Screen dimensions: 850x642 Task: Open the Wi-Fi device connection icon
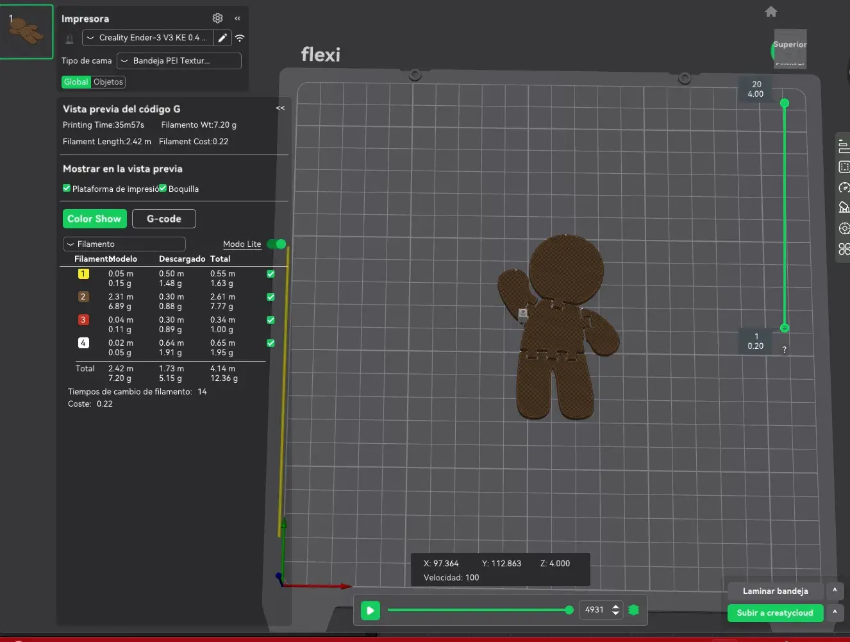point(240,38)
